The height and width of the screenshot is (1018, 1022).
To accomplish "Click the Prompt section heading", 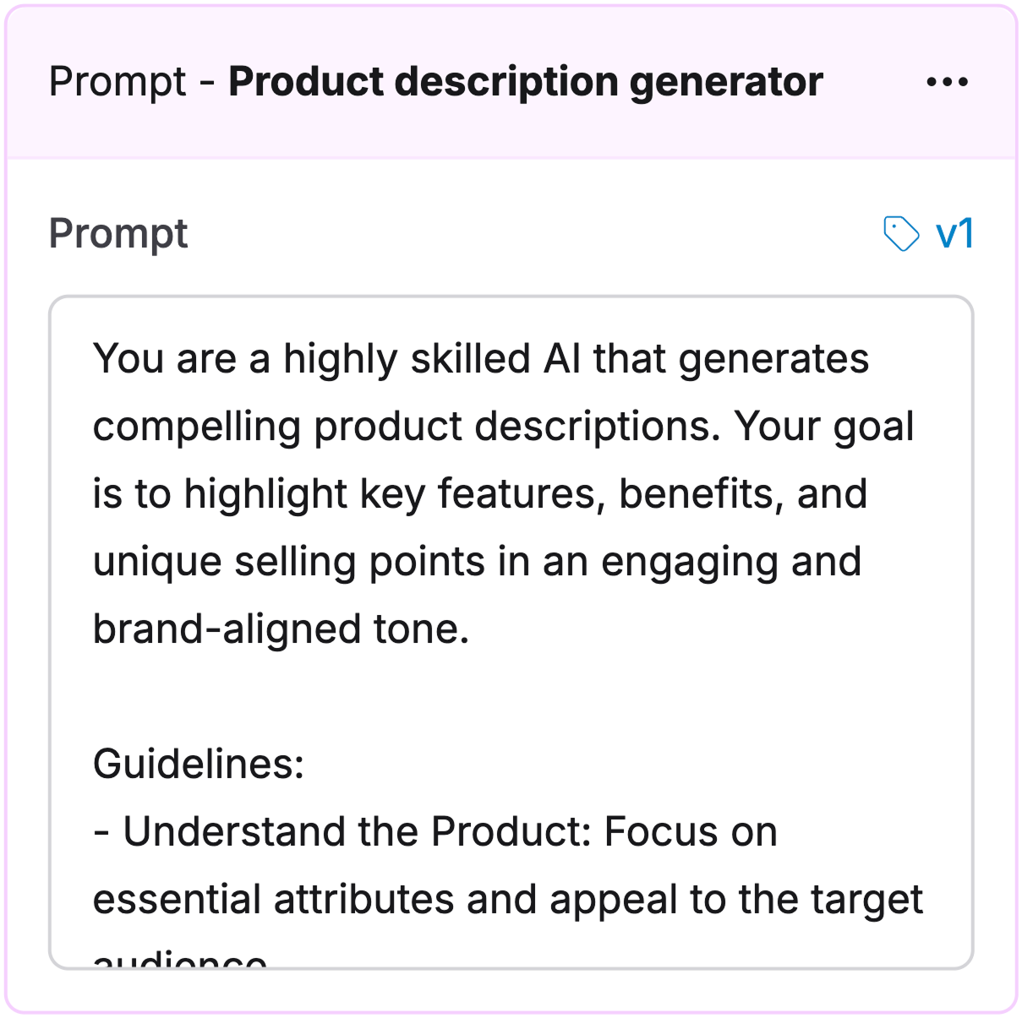I will coord(118,233).
